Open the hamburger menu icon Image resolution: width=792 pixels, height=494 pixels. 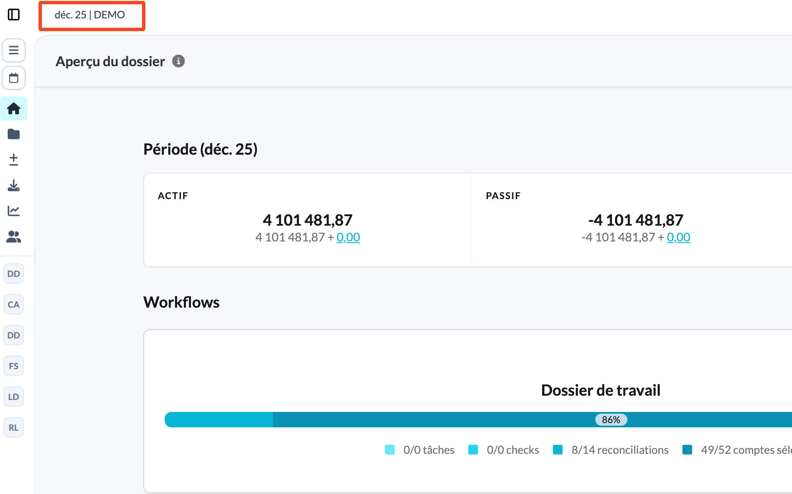coord(14,50)
